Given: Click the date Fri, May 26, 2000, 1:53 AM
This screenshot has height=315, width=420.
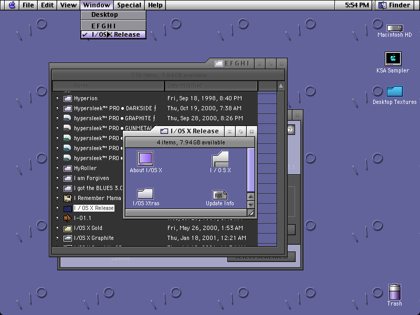Looking at the screenshot, I should click(x=205, y=228).
